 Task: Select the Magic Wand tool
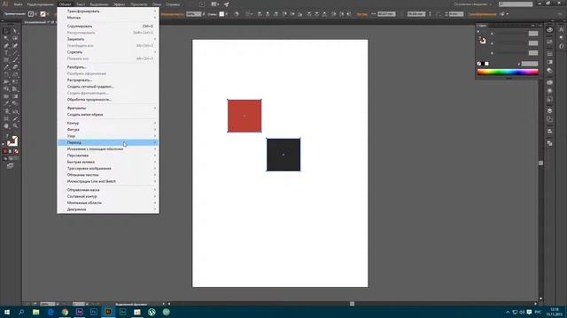[x=6, y=38]
